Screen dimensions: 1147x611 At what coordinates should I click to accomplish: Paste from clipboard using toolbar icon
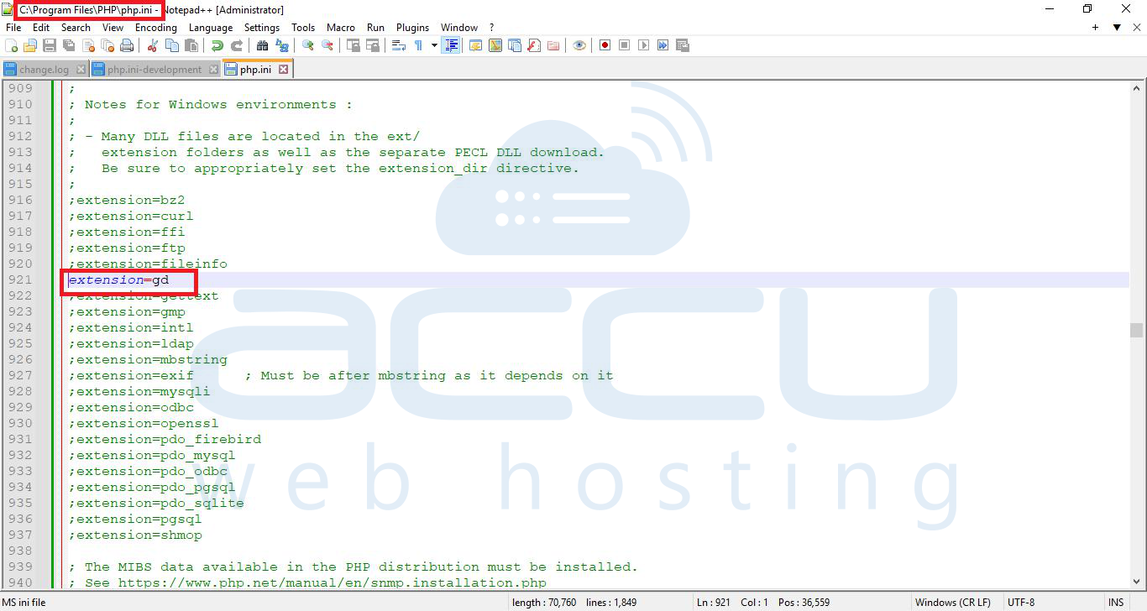[191, 45]
